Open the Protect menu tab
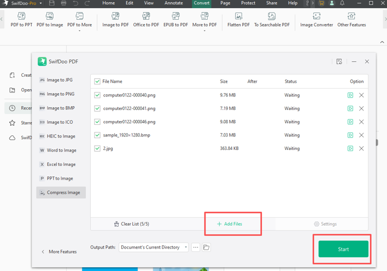The width and height of the screenshot is (387, 271). (x=248, y=3)
